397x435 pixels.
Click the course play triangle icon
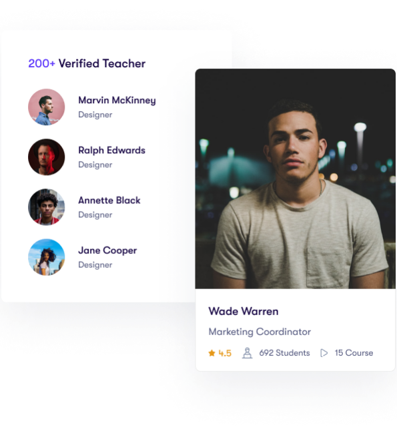(x=324, y=353)
